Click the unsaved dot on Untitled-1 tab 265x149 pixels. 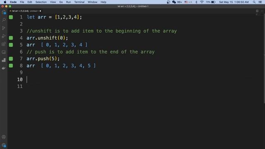(40, 11)
